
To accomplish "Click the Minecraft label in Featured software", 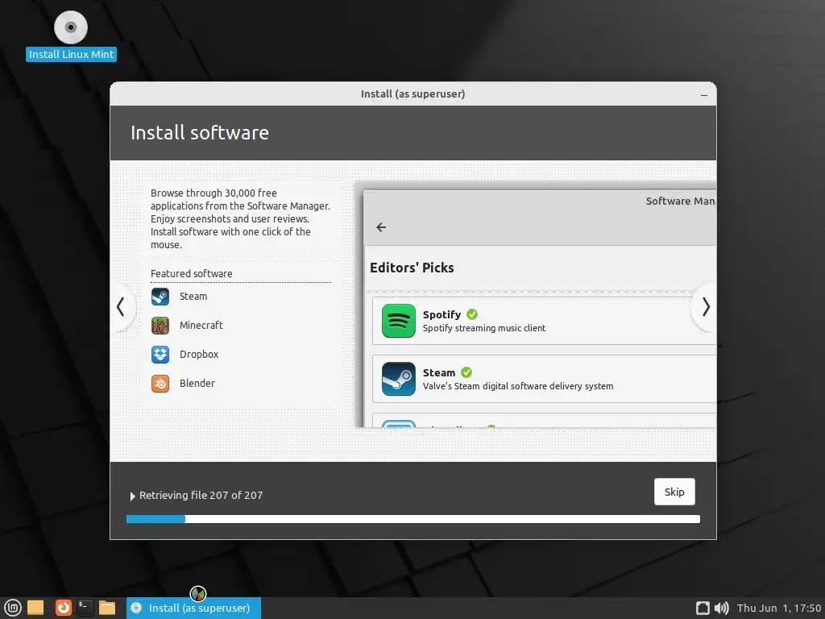I will (201, 326).
